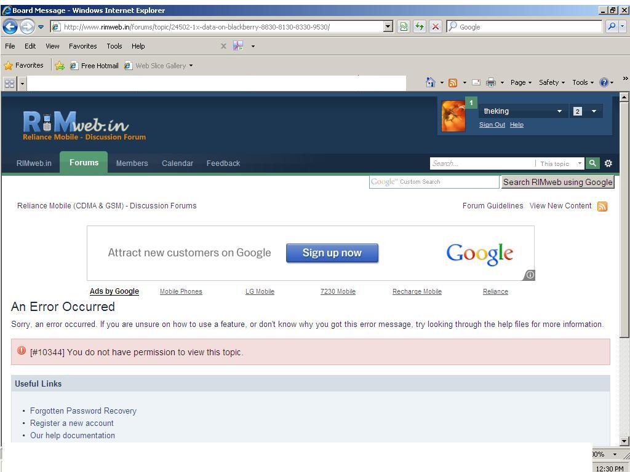Click the Print toolbar icon
Screen dimensions: 630x472
(x=490, y=82)
